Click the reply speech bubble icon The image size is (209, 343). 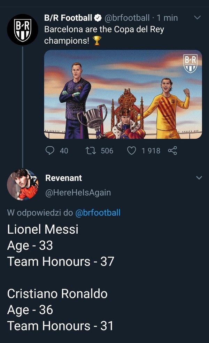click(x=50, y=151)
